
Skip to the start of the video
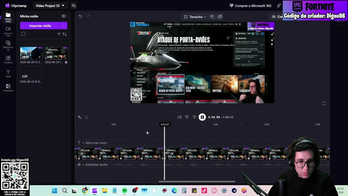point(180,117)
